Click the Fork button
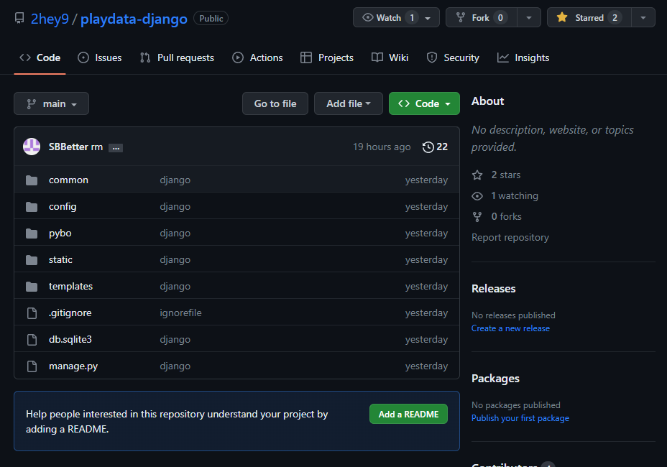The height and width of the screenshot is (467, 667). click(x=482, y=17)
